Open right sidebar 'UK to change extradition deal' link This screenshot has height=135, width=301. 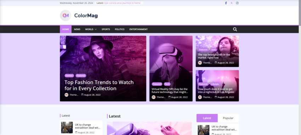pos(224,128)
